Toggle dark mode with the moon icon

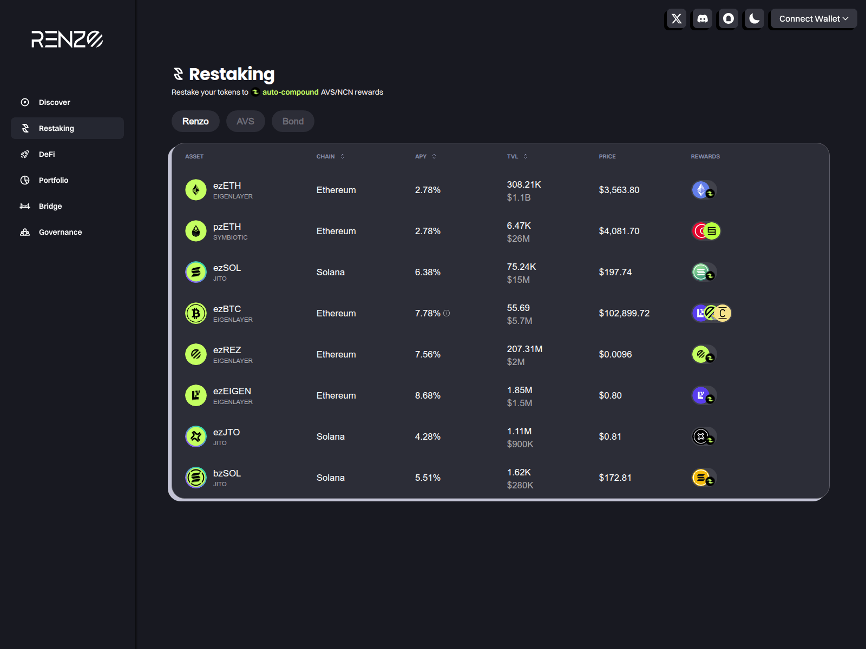754,19
